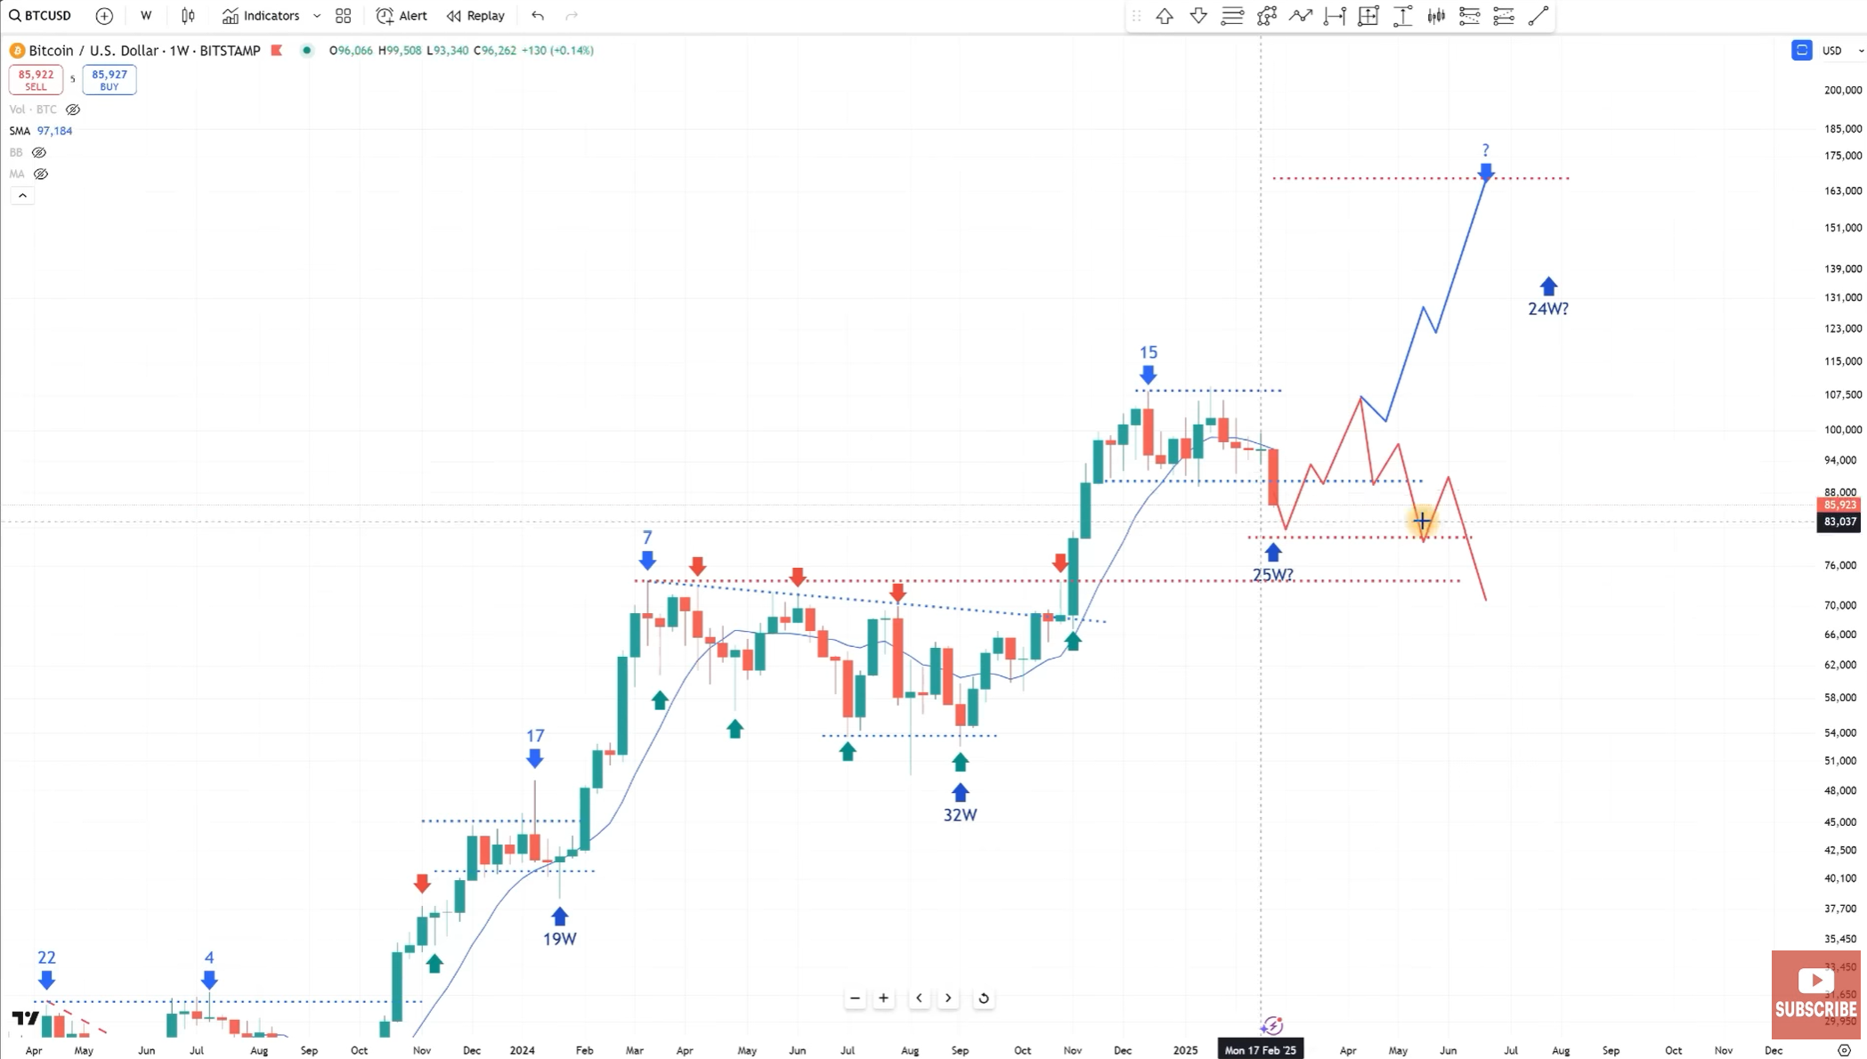Viewport: 1867px width, 1059px height.
Task: Click the 85,927 BUY button
Action: click(109, 79)
